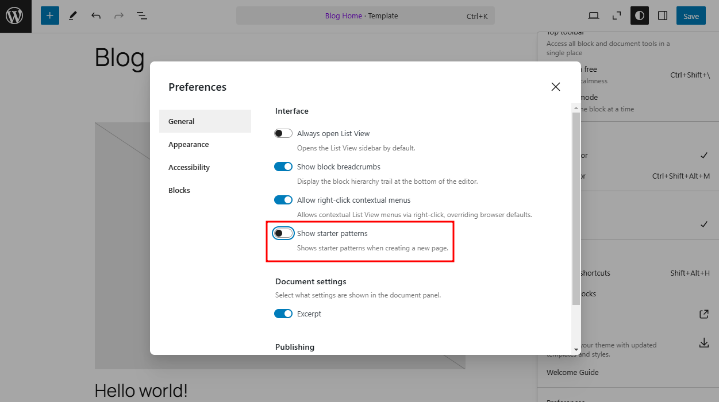Open the Accessibility preferences tab
This screenshot has height=402, width=719.
point(189,167)
